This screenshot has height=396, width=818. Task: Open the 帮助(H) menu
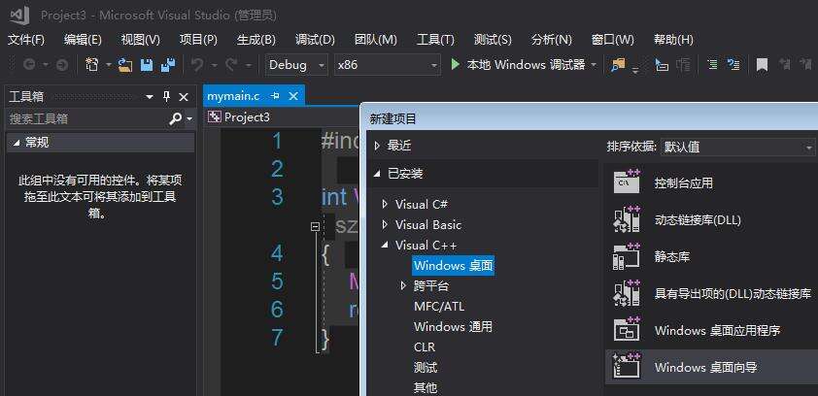[673, 40]
